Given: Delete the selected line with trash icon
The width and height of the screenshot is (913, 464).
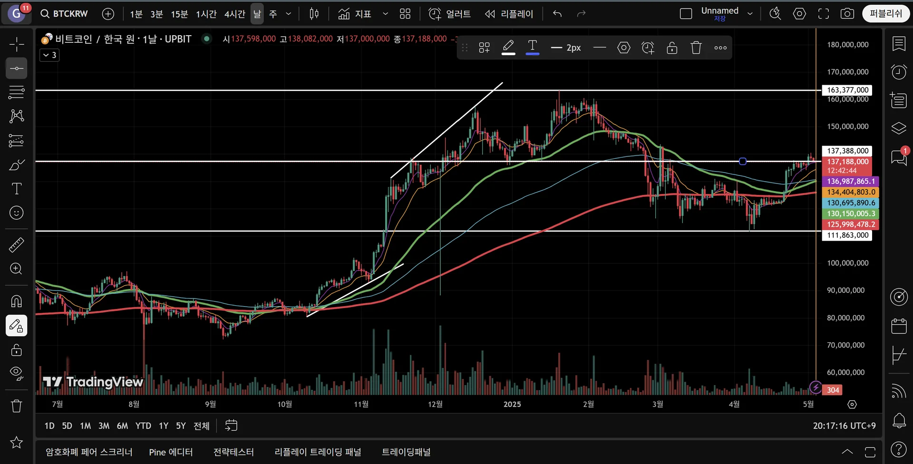Looking at the screenshot, I should tap(696, 48).
